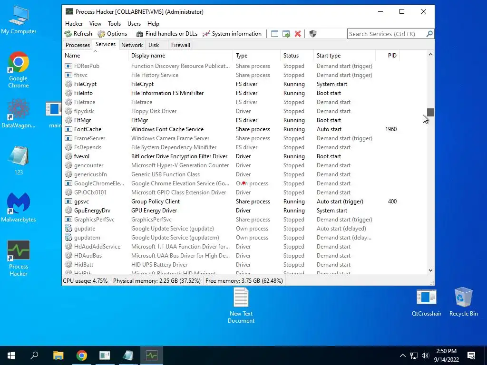Sort by the Type column header
Viewport: 487px width, 365px height.
(256, 56)
